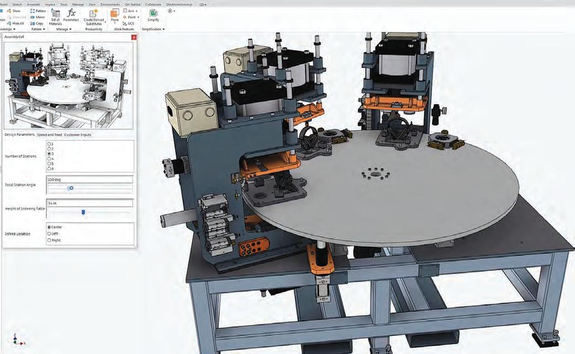The height and width of the screenshot is (354, 575).
Task: Select 6 for Number of Stations
Action: tap(49, 169)
